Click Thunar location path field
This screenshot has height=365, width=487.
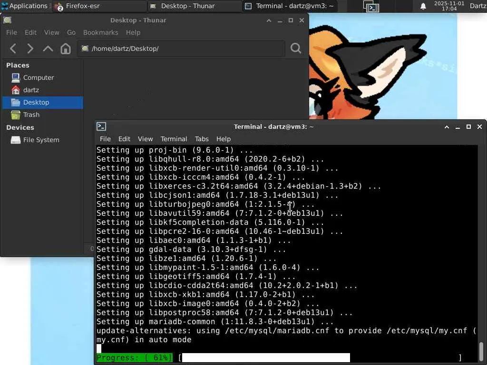point(181,48)
